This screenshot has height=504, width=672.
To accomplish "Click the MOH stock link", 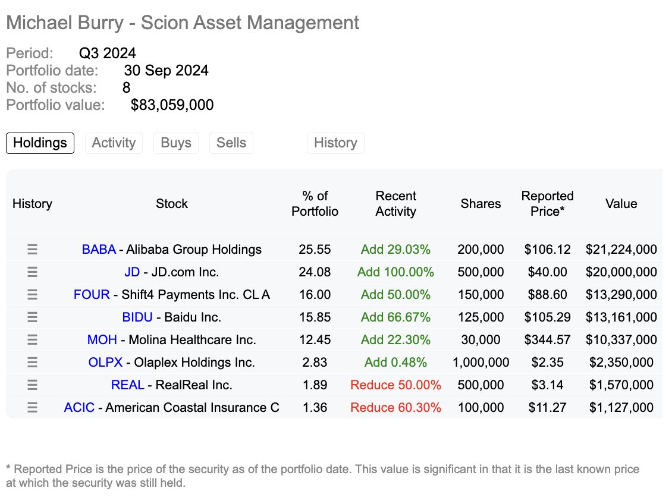I will (x=102, y=339).
